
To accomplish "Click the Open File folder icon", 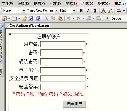I will pyautogui.click(x=24, y=18).
